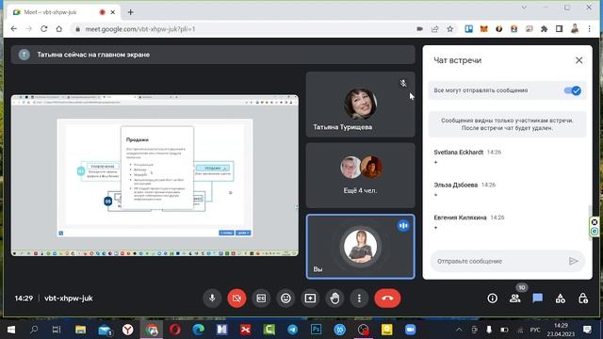Open the Extensions puzzle icon
603x339 pixels.
[x=544, y=29]
